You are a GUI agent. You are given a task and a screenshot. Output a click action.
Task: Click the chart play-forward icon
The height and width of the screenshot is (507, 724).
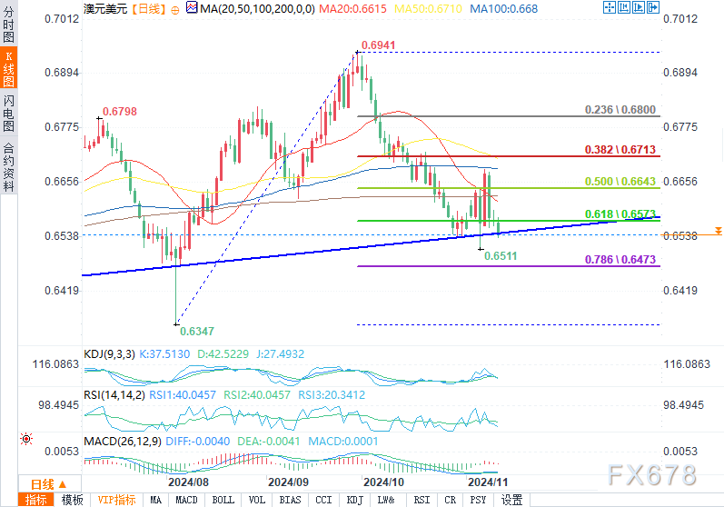click(x=639, y=7)
